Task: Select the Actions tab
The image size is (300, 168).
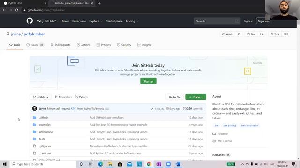Action: pyautogui.click(x=83, y=45)
